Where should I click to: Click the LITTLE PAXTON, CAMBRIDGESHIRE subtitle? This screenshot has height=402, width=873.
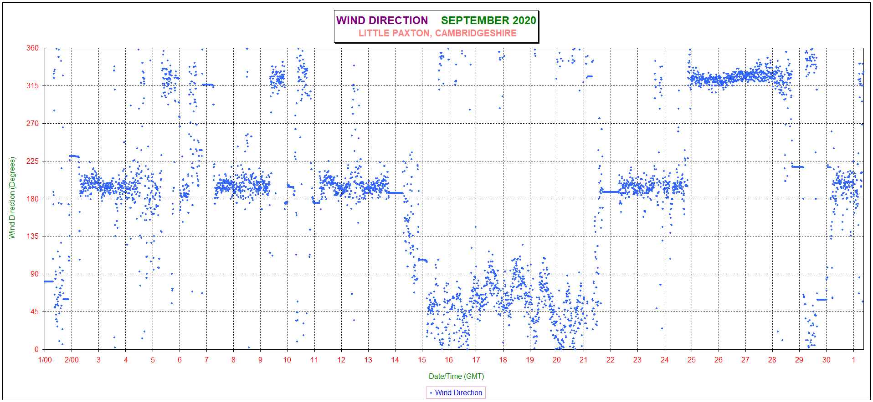click(x=437, y=33)
